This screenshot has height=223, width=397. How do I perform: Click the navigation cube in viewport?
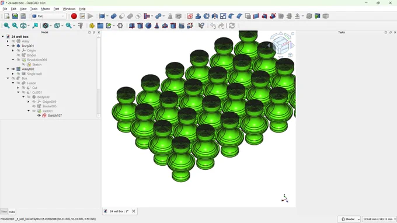tap(281, 46)
